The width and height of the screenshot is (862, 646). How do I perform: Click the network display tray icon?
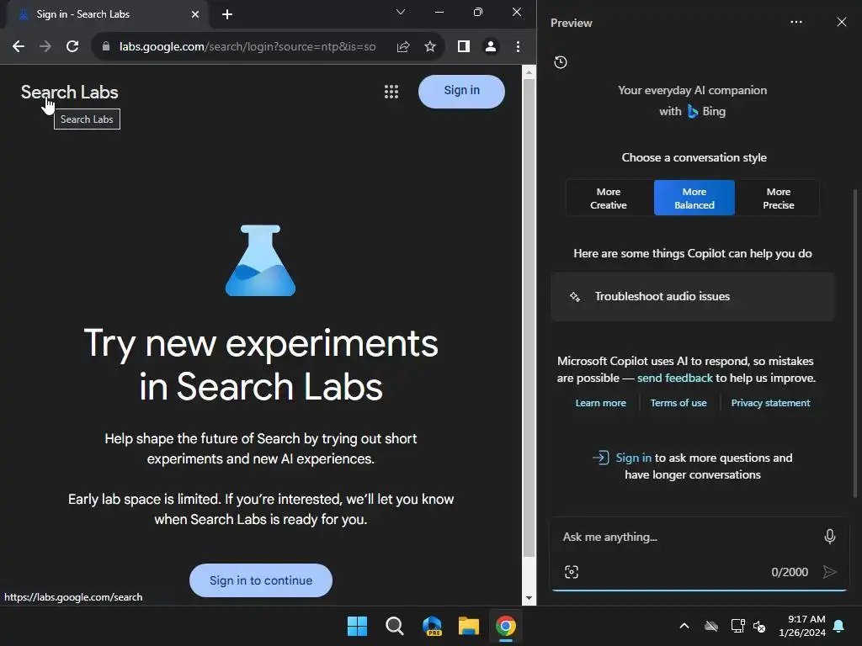click(x=737, y=626)
